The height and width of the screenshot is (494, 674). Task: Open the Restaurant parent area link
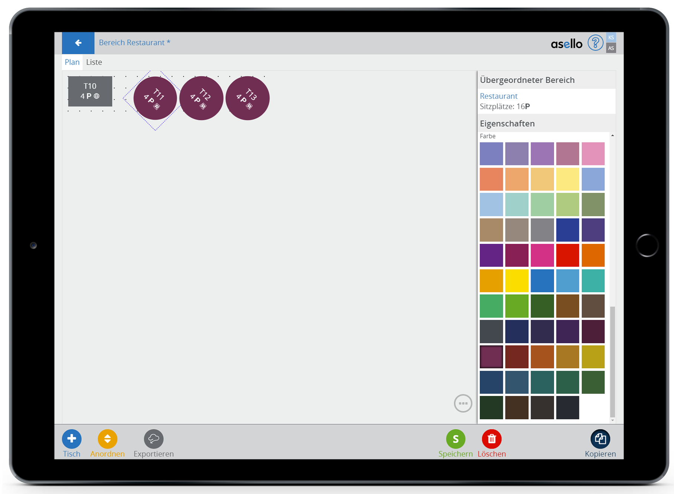498,96
